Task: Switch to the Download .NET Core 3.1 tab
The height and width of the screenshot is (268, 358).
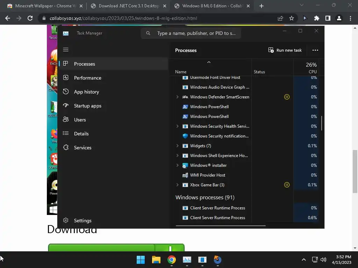Action: 129,6
